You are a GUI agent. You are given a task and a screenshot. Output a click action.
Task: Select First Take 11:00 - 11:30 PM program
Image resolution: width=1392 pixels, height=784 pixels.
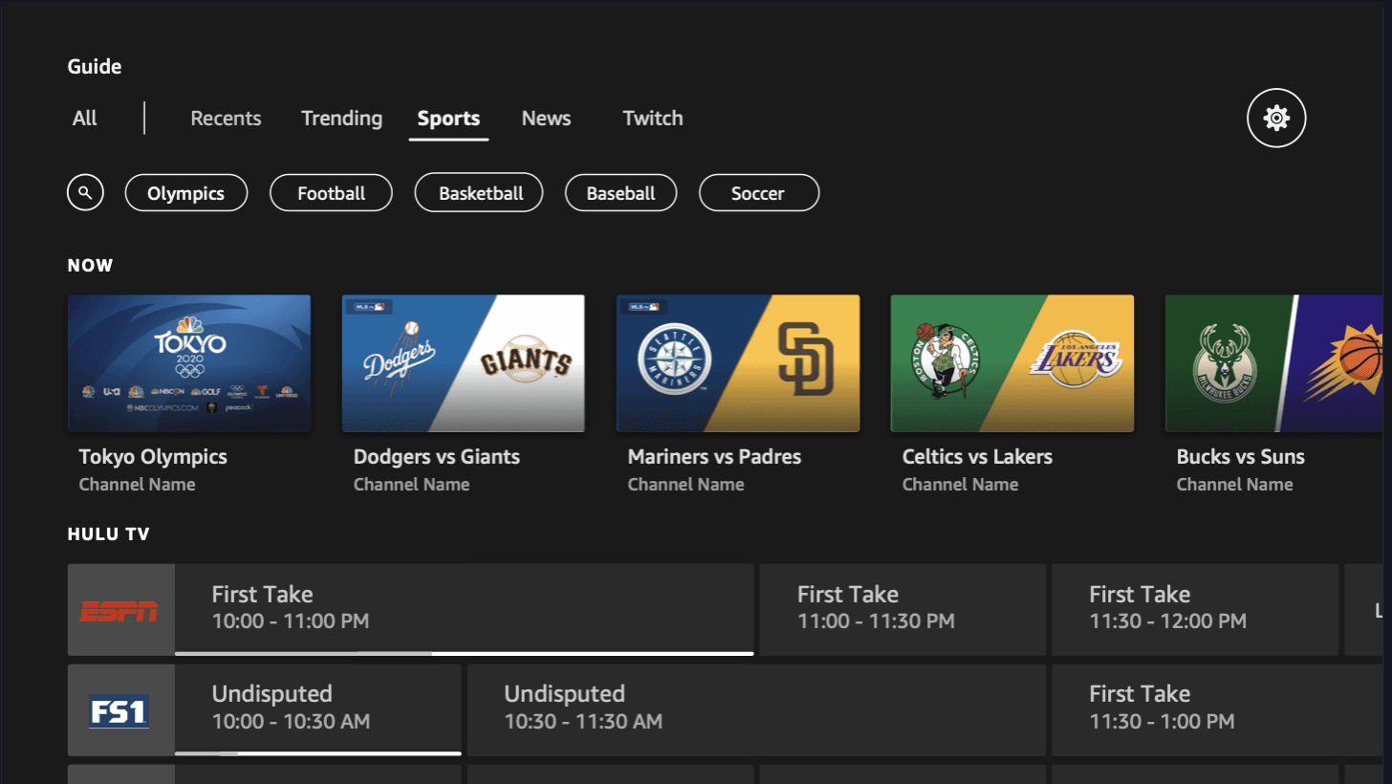tap(903, 608)
